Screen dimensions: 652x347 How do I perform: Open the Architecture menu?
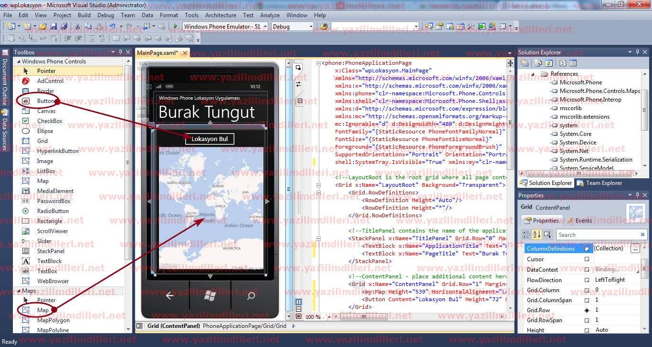pos(221,15)
